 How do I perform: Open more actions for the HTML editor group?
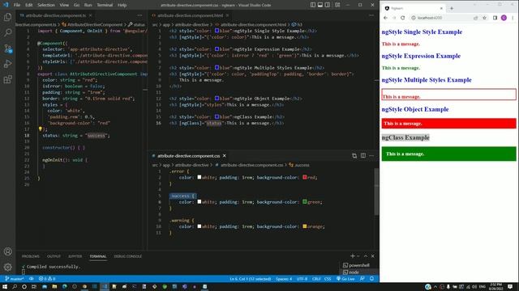(x=371, y=15)
